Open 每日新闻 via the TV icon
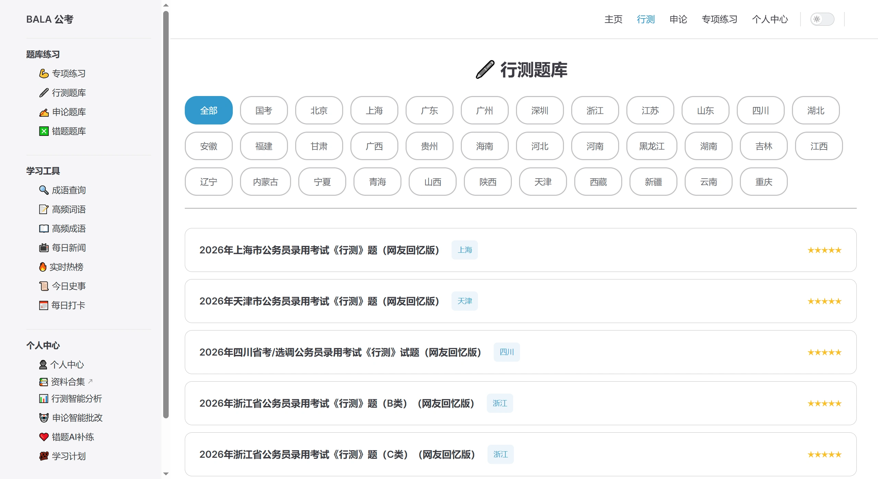The image size is (878, 479). click(x=44, y=248)
